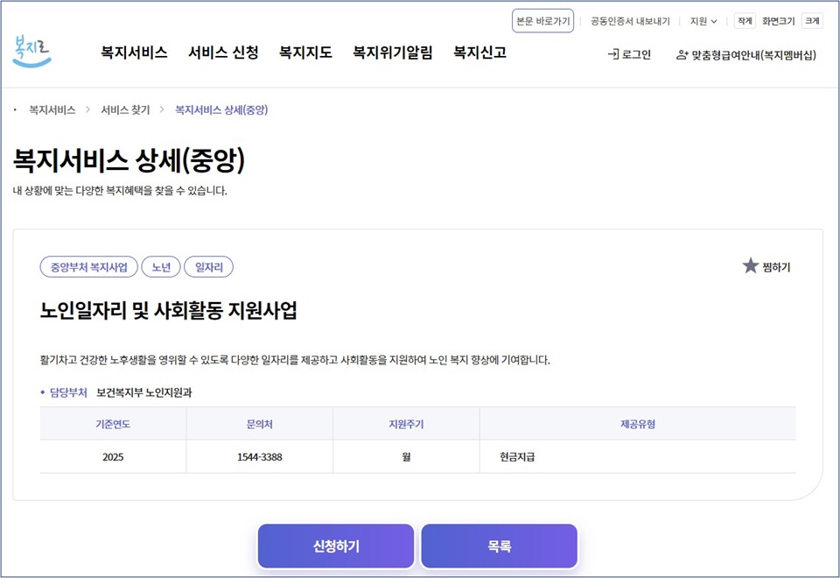840x578 pixels.
Task: Open the 복지위기알림 section
Action: (391, 53)
